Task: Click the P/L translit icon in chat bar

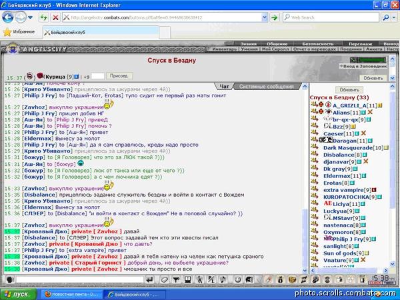Action: [211, 280]
